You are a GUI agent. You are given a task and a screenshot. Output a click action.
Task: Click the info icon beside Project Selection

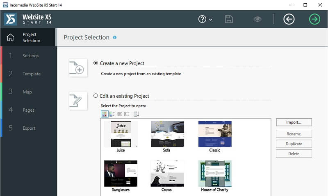(115, 38)
